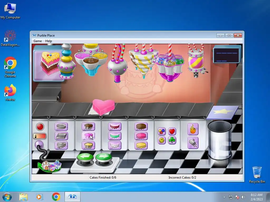Add the candy gumdrops decoration

(x=162, y=132)
